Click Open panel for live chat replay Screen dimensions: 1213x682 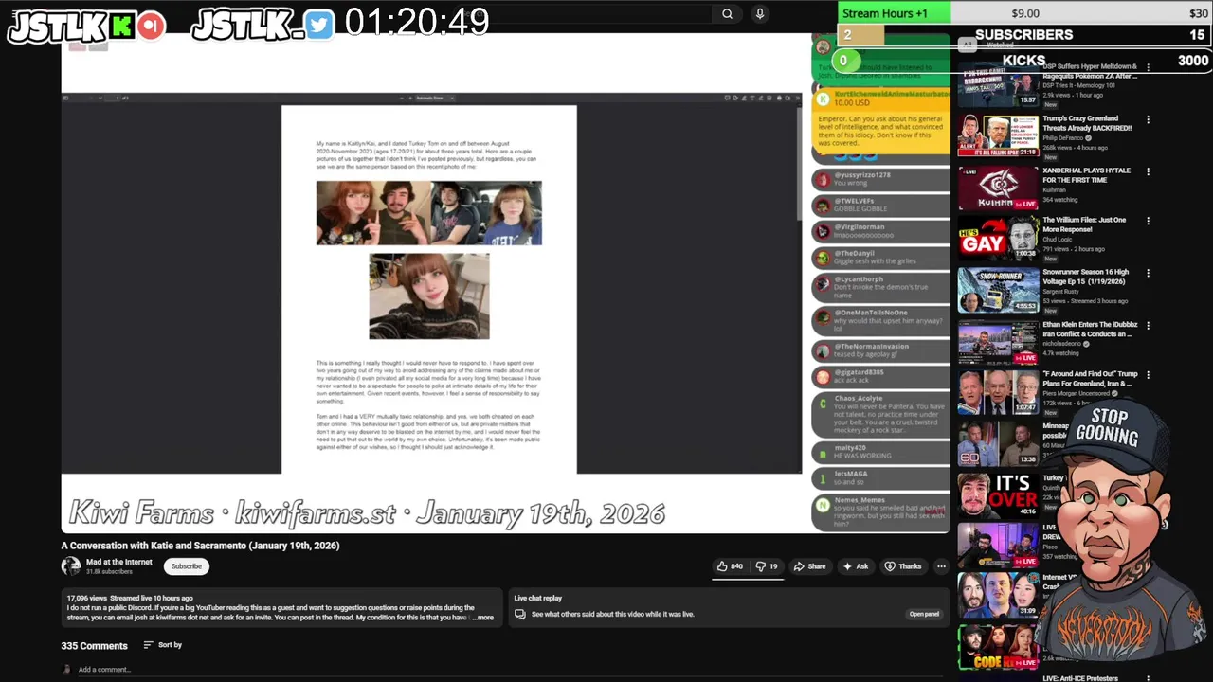924,614
